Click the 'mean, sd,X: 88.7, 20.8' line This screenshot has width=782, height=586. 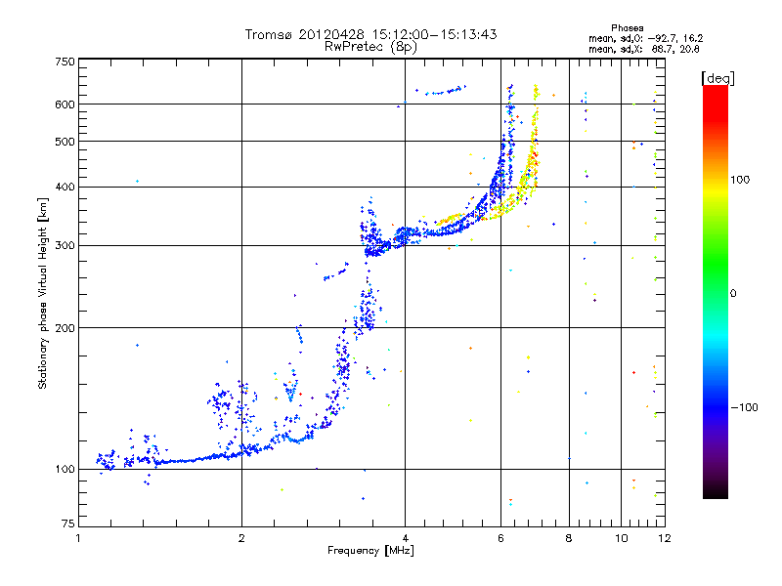click(644, 49)
